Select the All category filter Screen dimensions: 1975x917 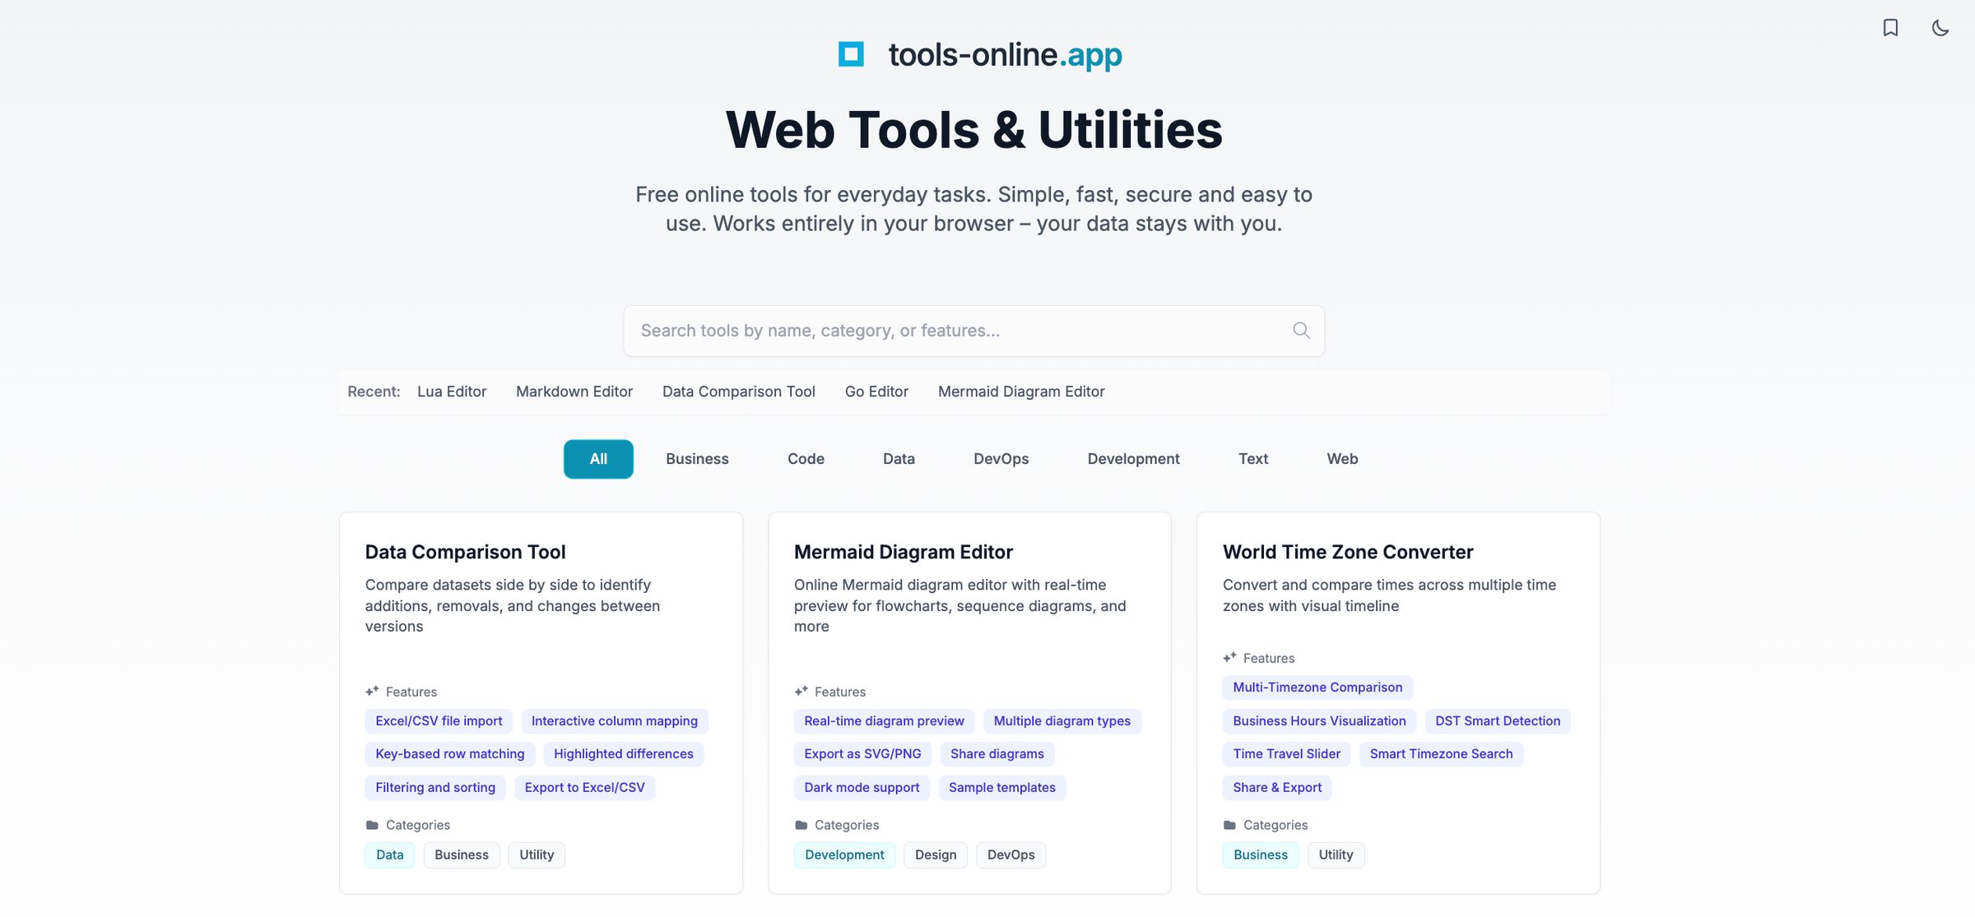click(x=597, y=459)
